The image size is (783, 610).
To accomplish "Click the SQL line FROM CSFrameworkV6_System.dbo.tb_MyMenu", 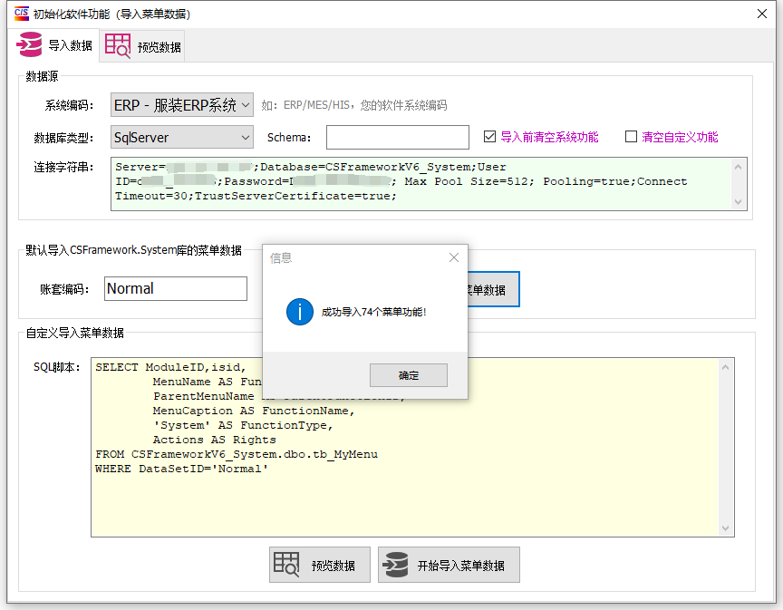I will point(237,454).
